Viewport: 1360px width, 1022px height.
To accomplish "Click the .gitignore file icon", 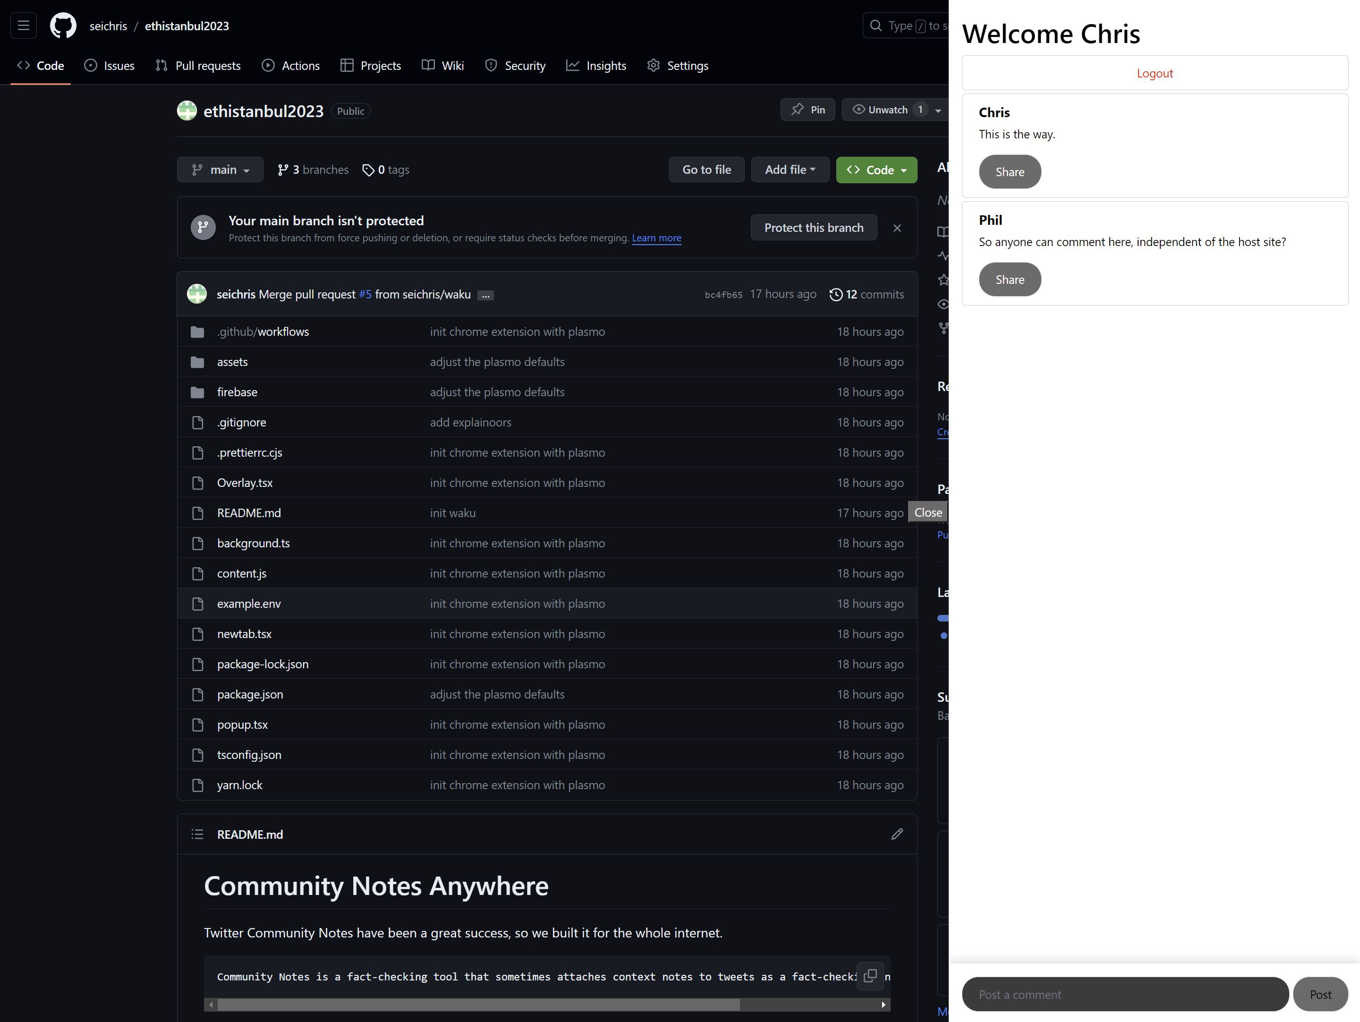I will click(197, 423).
